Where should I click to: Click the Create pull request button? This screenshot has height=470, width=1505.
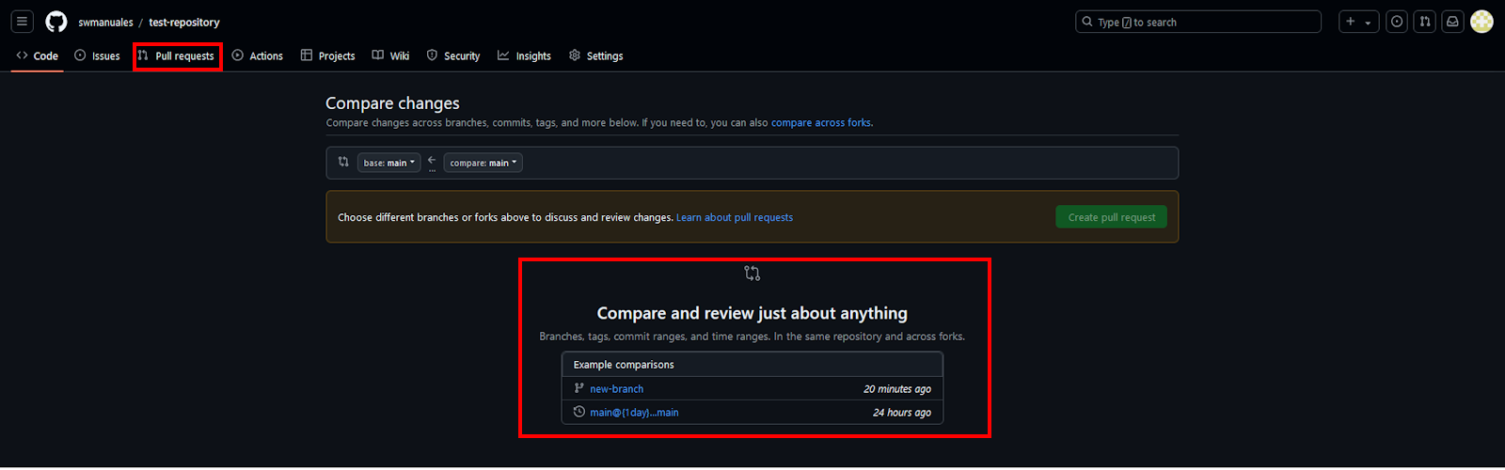pyautogui.click(x=1111, y=217)
